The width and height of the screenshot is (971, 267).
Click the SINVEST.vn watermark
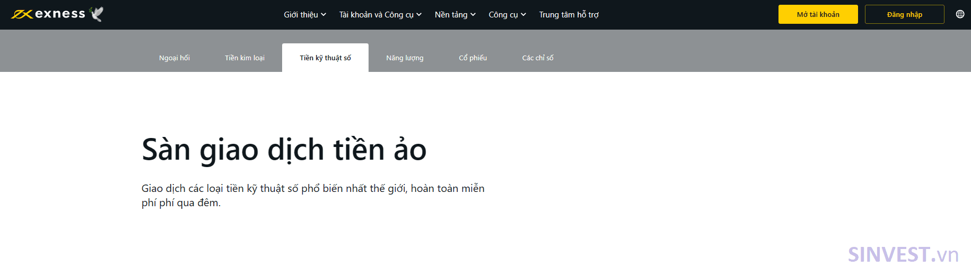pos(903,254)
